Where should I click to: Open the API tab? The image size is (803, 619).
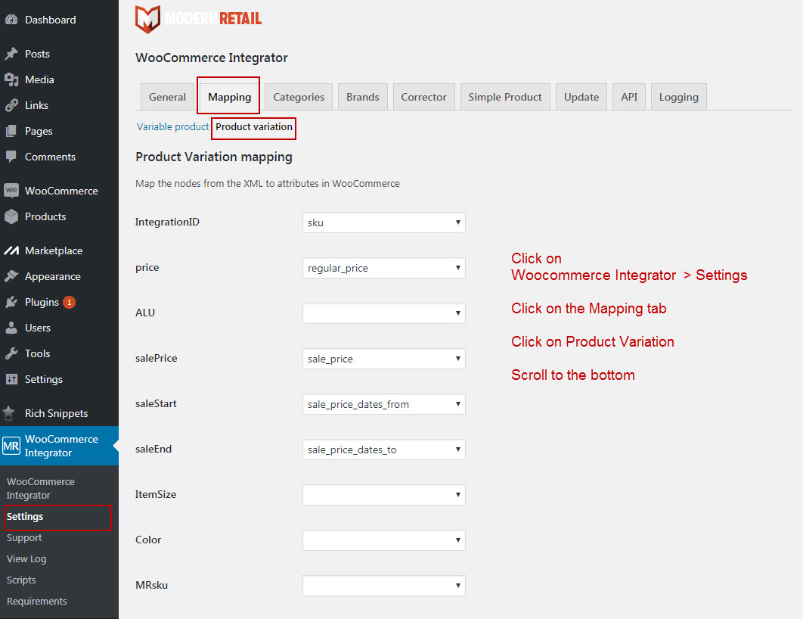point(629,97)
